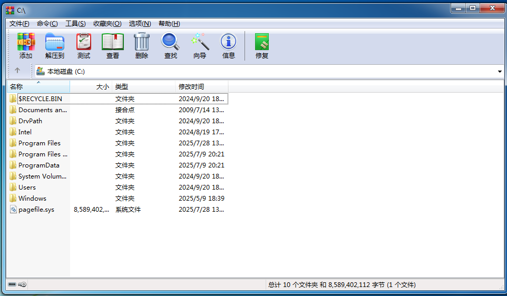
Task: Open the 选项(N) menu
Action: 140,24
